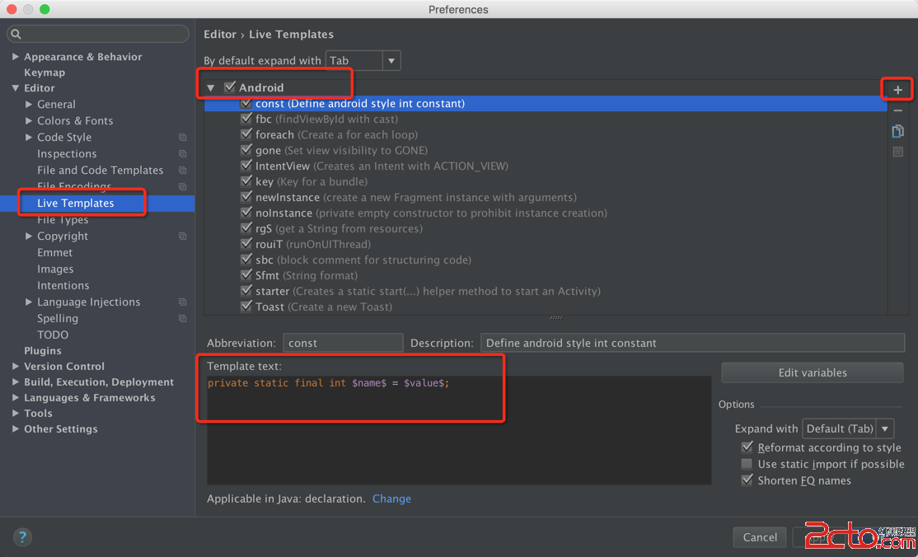Open the Expand with Default (Tab) dropdown
Image resolution: width=918 pixels, height=557 pixels.
point(885,428)
